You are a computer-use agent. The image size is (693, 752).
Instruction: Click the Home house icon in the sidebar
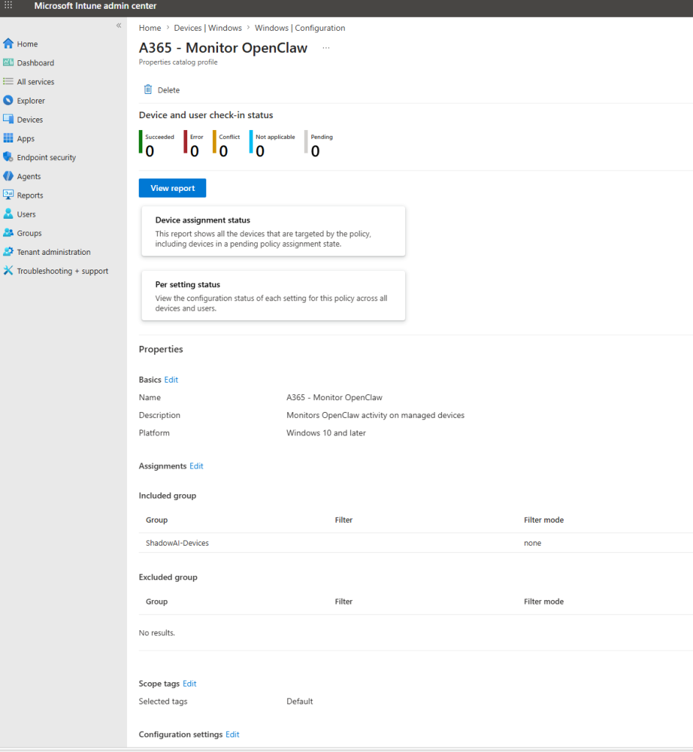click(8, 43)
